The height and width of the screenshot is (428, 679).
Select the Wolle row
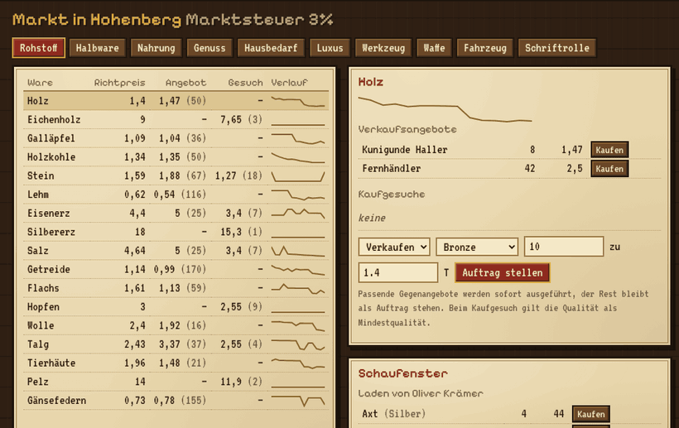pyautogui.click(x=176, y=325)
